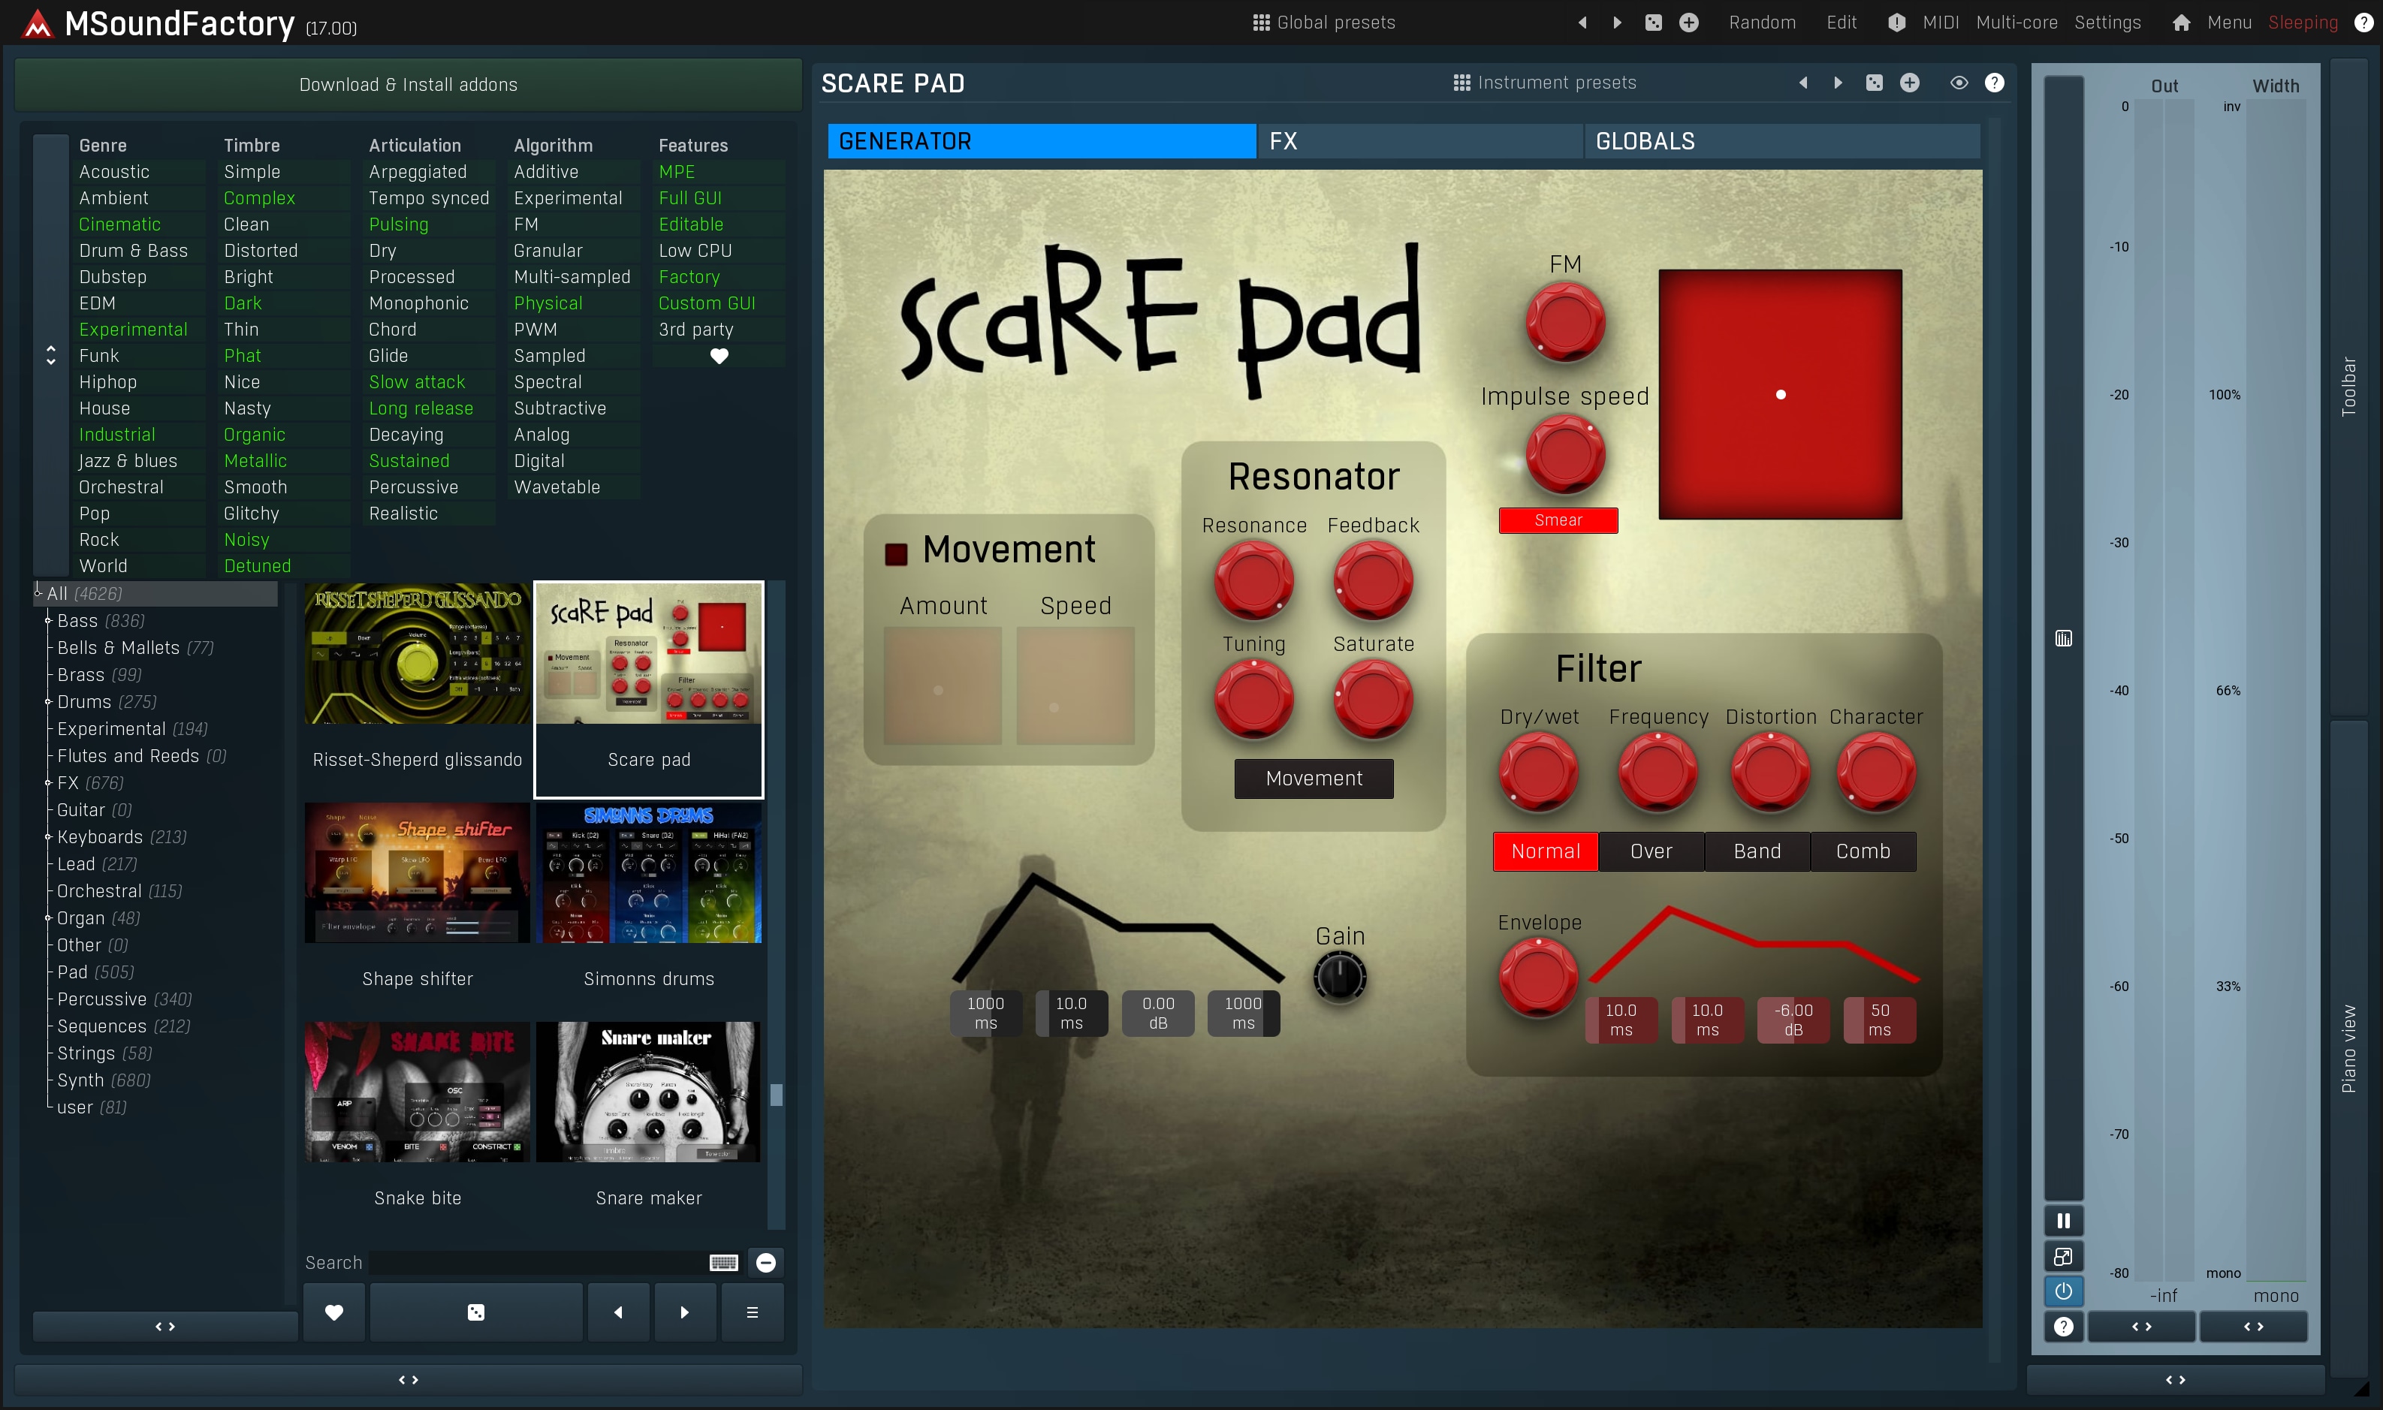
Task: Toggle the Smear button under Impulse speed
Action: (x=1558, y=520)
